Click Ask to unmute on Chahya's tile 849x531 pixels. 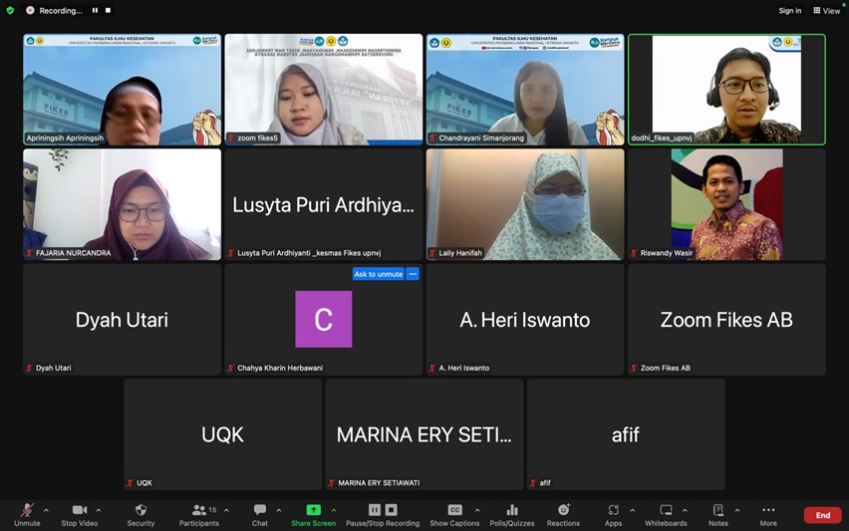379,274
